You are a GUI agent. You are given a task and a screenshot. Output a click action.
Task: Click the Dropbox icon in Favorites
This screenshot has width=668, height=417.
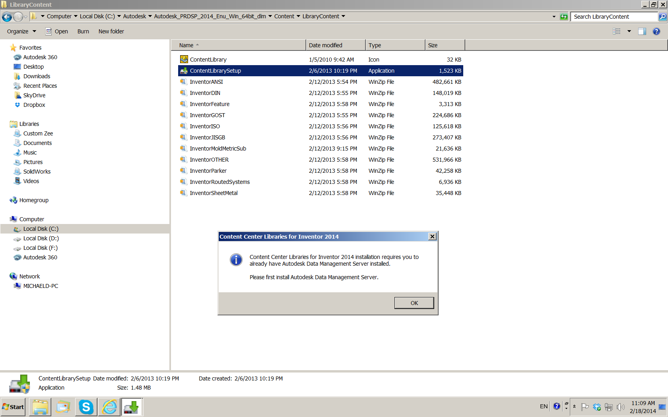[x=17, y=105]
